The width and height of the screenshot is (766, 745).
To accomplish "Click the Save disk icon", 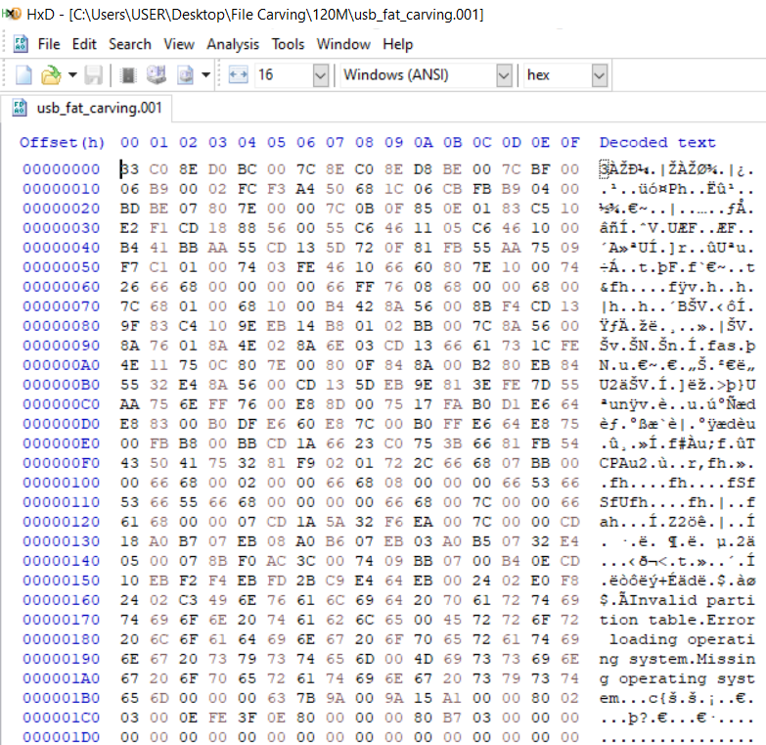I will (93, 75).
